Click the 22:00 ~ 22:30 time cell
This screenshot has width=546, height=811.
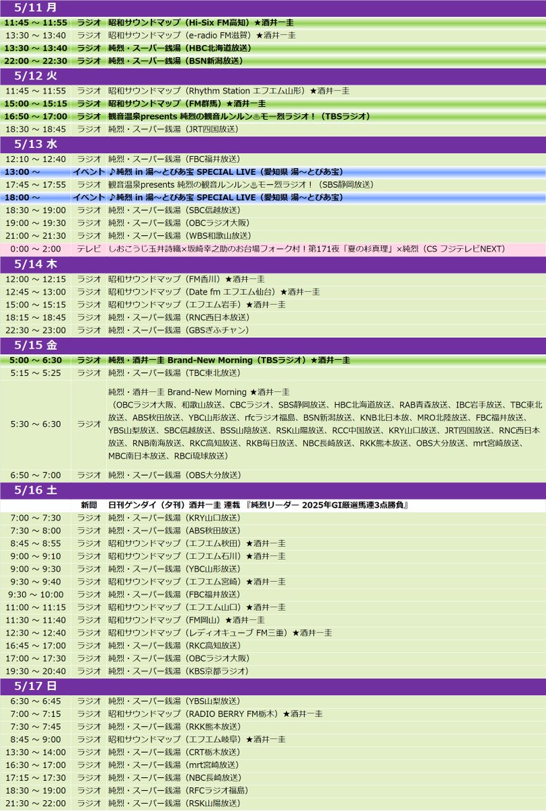click(35, 61)
